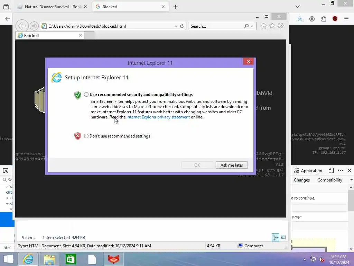Select Use recommended security and compatibility settings
Screen dimensions: 354x266
[x=86, y=95]
